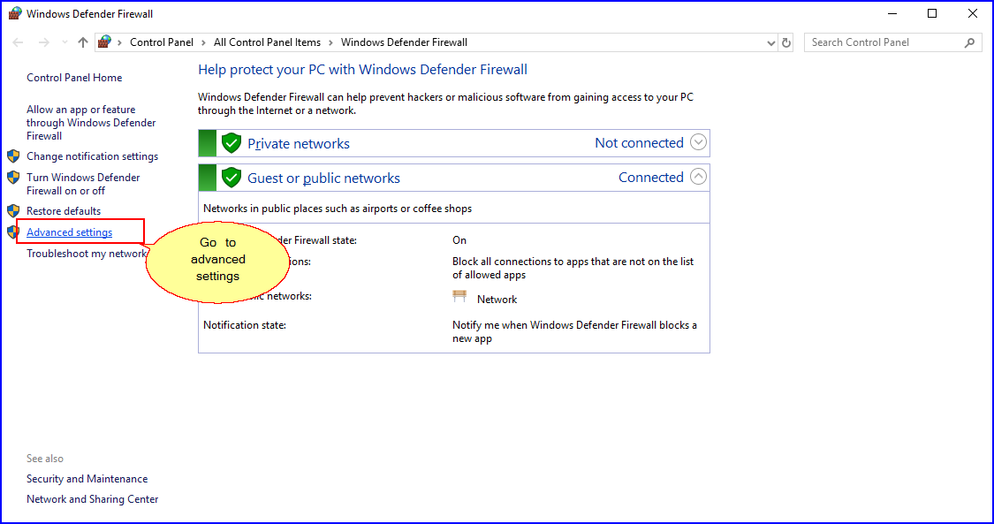Open Turn Windows Defender Firewall on or off
The image size is (994, 524).
(x=83, y=184)
